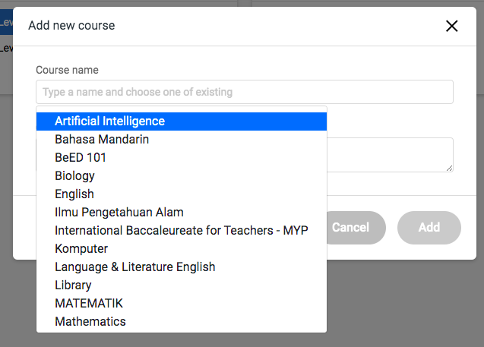Click the Course name label
484x347 pixels.
[68, 70]
